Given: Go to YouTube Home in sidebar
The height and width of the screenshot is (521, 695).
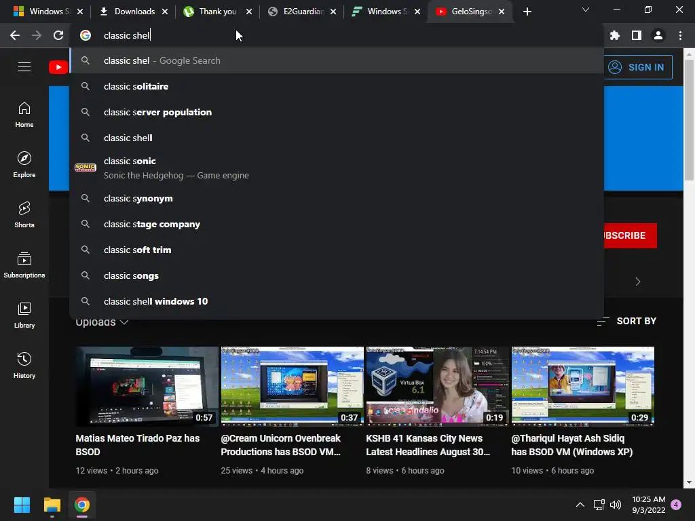Looking at the screenshot, I should tap(24, 115).
